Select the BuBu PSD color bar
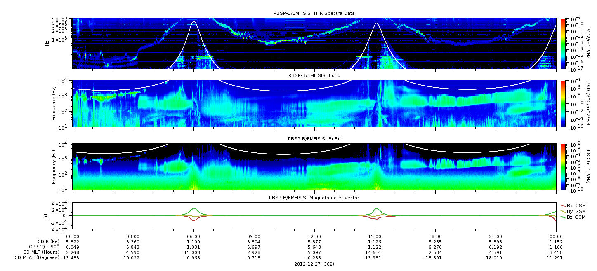 pyautogui.click(x=563, y=167)
